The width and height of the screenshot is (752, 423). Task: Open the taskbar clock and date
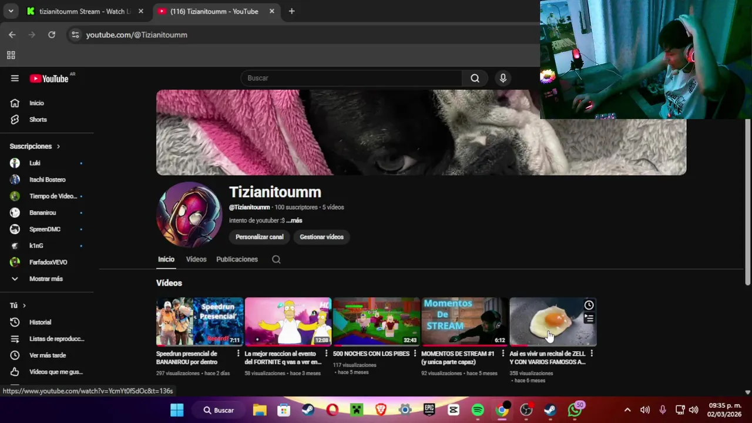[724, 410]
